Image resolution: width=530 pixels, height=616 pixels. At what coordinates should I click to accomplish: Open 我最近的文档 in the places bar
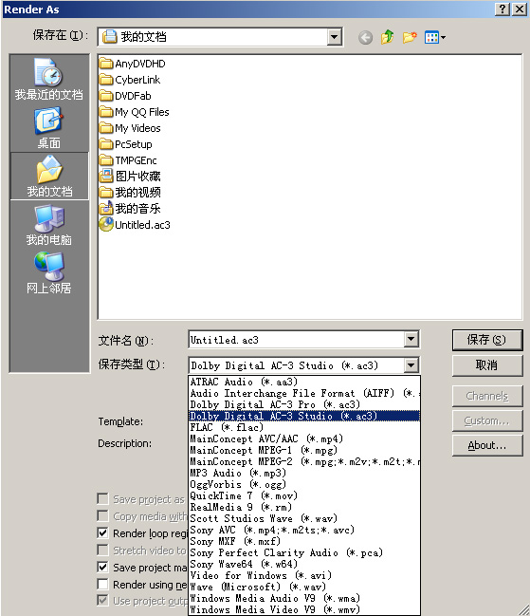[x=49, y=79]
